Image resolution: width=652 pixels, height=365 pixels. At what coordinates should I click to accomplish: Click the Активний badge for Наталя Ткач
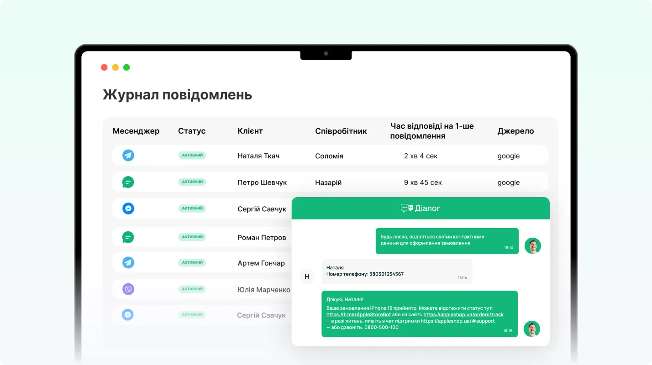click(x=192, y=156)
